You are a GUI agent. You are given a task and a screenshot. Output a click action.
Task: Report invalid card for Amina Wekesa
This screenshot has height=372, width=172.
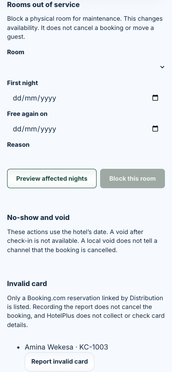[60, 361]
